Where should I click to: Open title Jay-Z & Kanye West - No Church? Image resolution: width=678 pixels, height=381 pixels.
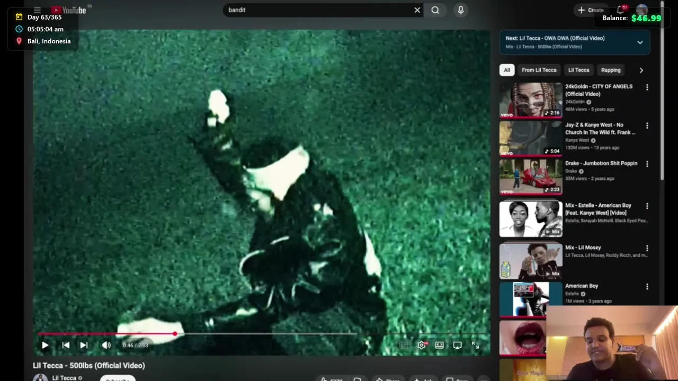point(600,129)
